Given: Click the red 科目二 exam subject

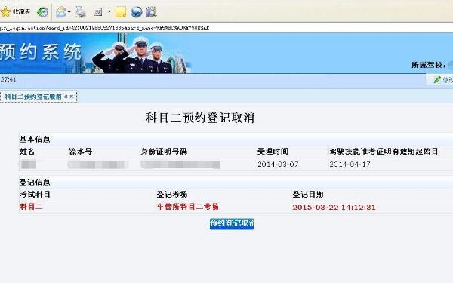Looking at the screenshot, I should click(x=31, y=207).
